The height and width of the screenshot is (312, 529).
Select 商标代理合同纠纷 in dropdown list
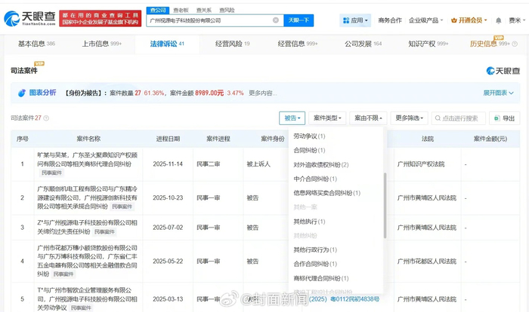tap(320, 277)
